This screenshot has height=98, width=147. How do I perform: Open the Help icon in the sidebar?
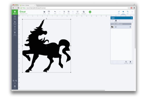15,87
